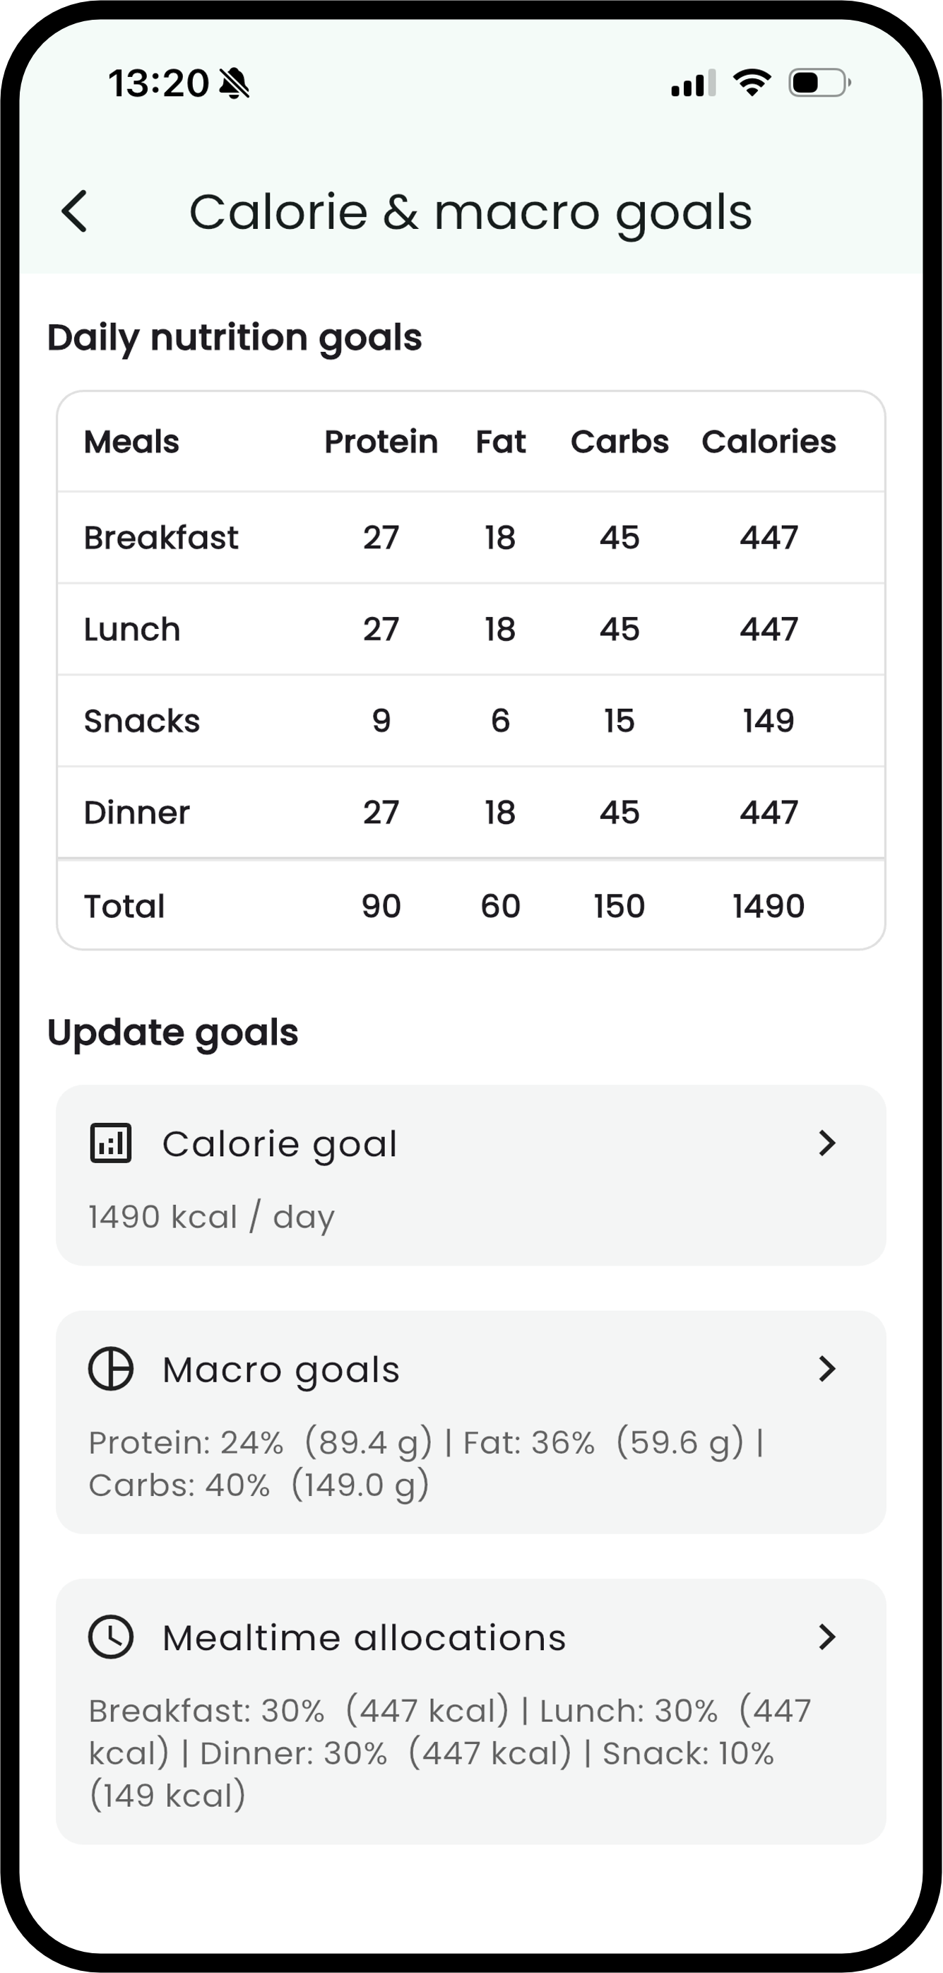Viewport: 943px width, 1973px height.
Task: Tap the Macro goals pie chart icon
Action: [111, 1369]
